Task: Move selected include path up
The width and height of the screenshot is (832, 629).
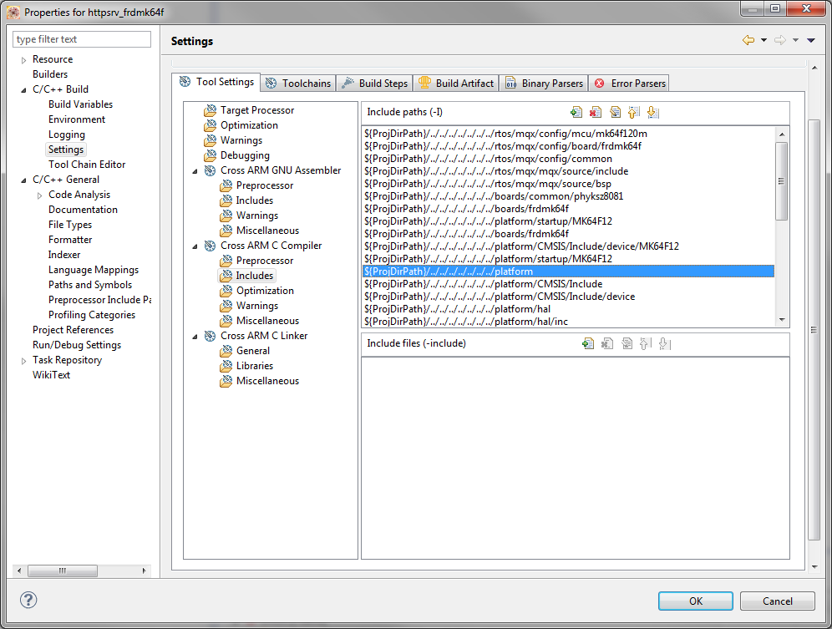Action: tap(634, 112)
